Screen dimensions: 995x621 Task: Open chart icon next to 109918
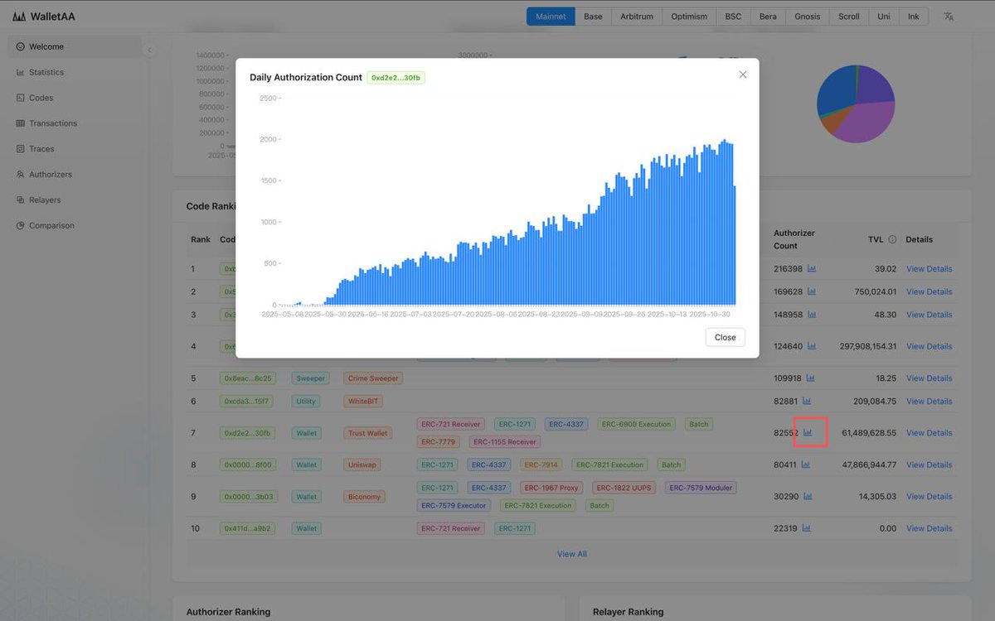pyautogui.click(x=810, y=378)
